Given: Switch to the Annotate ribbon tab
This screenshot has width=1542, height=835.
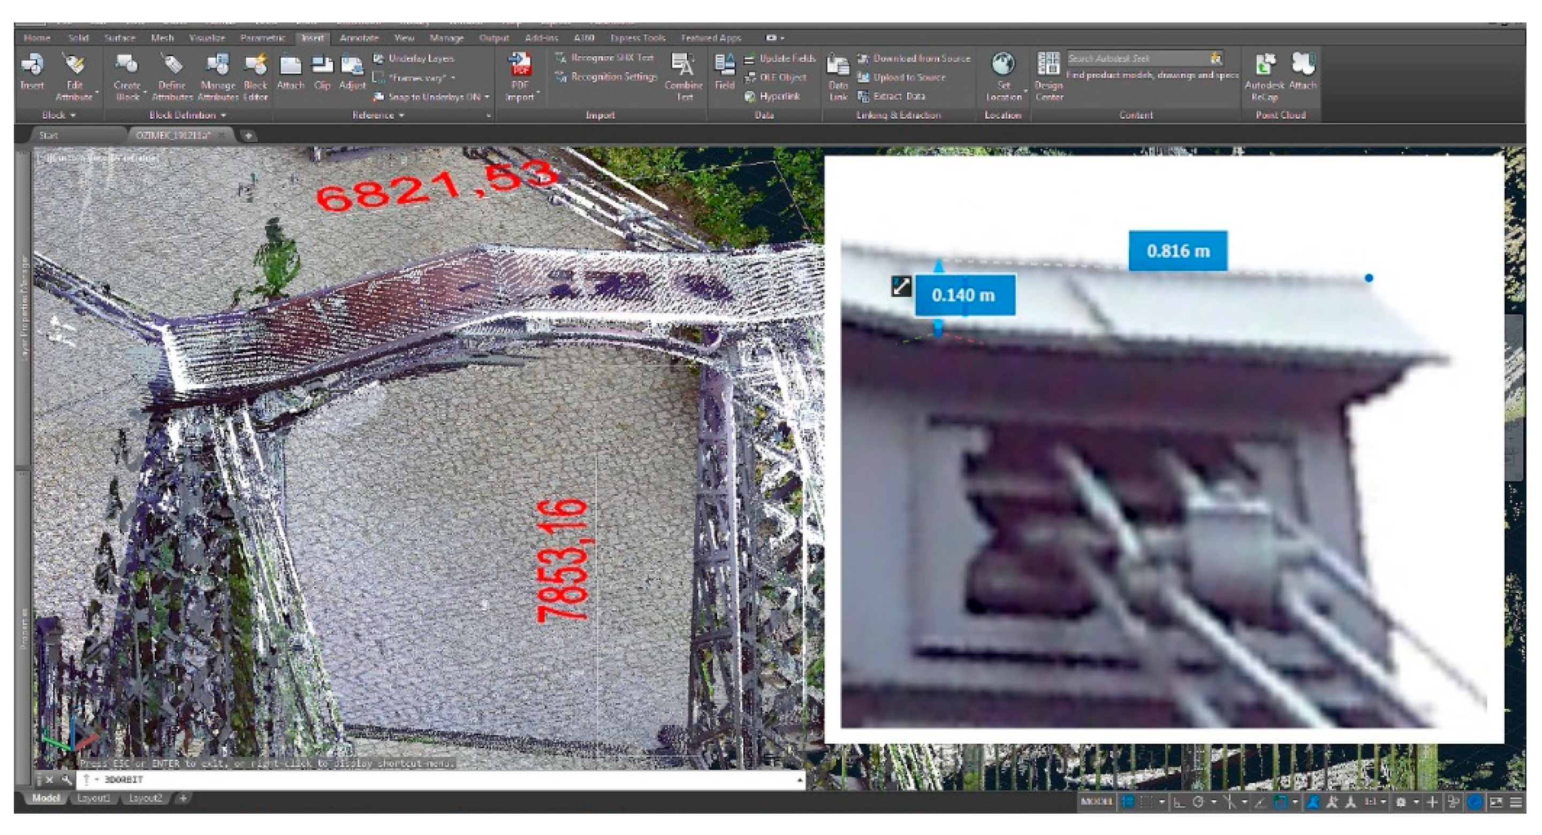Looking at the screenshot, I should tap(359, 37).
